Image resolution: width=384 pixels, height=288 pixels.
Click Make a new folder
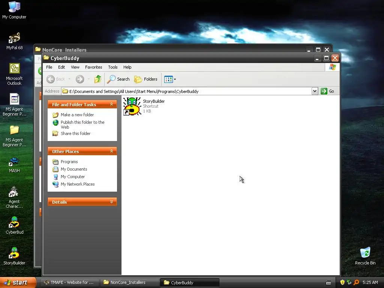(77, 115)
